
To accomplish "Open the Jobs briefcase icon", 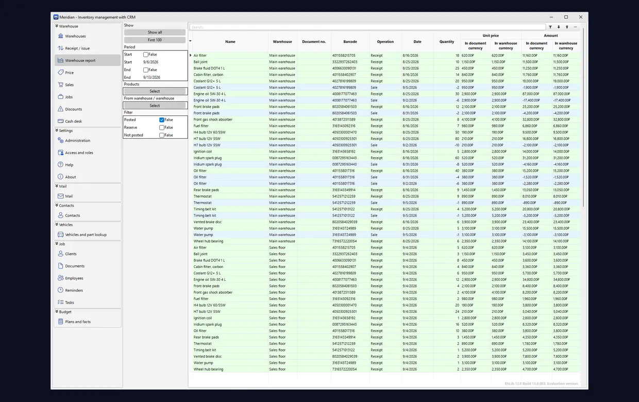I will 60,97.
